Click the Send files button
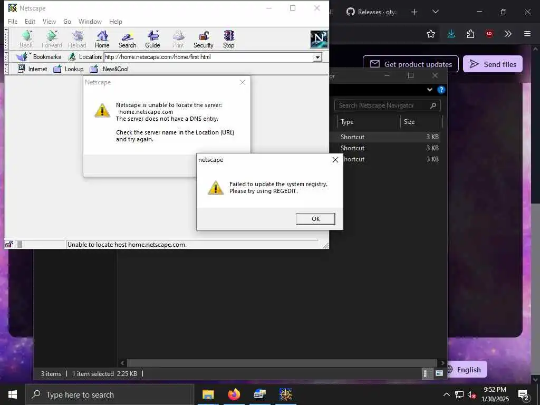This screenshot has height=405, width=540. click(x=493, y=64)
